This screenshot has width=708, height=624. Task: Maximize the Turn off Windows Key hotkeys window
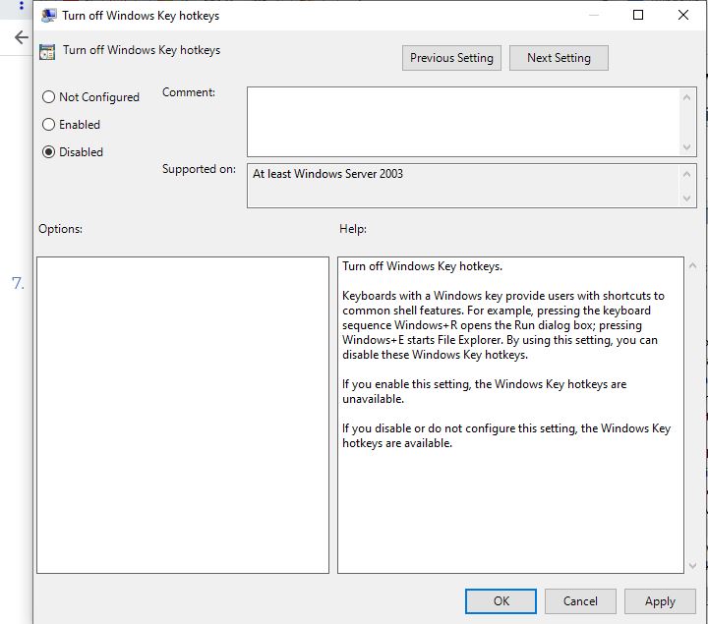[638, 15]
